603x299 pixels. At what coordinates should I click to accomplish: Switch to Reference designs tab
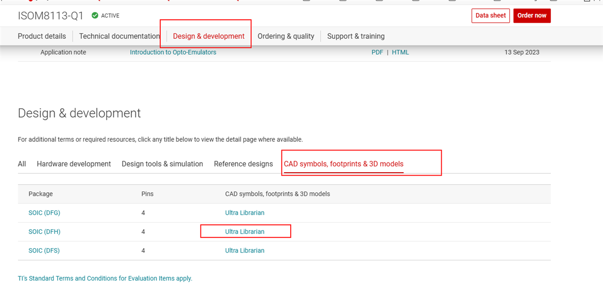pyautogui.click(x=244, y=164)
